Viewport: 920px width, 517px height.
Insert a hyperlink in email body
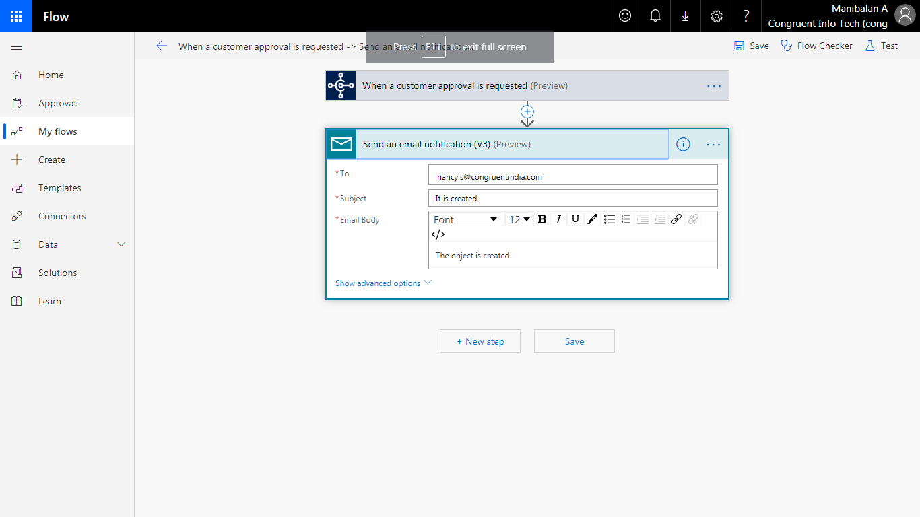[x=677, y=219]
